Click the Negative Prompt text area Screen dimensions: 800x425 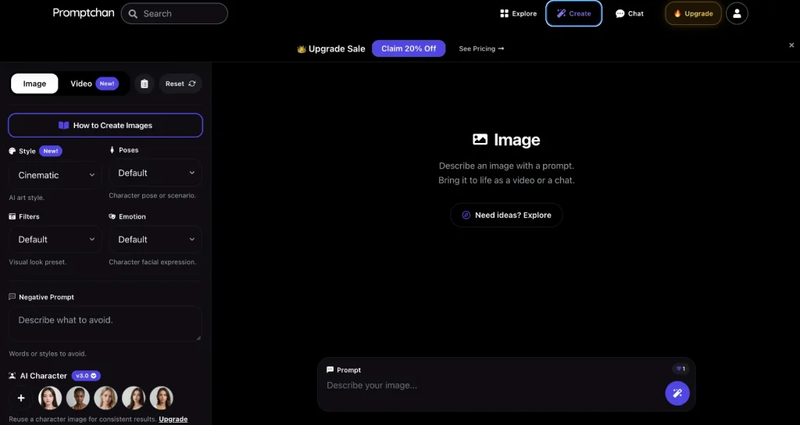point(105,323)
